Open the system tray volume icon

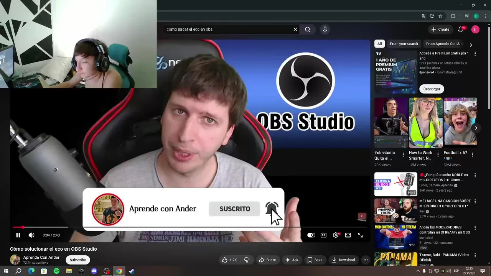tap(448, 271)
